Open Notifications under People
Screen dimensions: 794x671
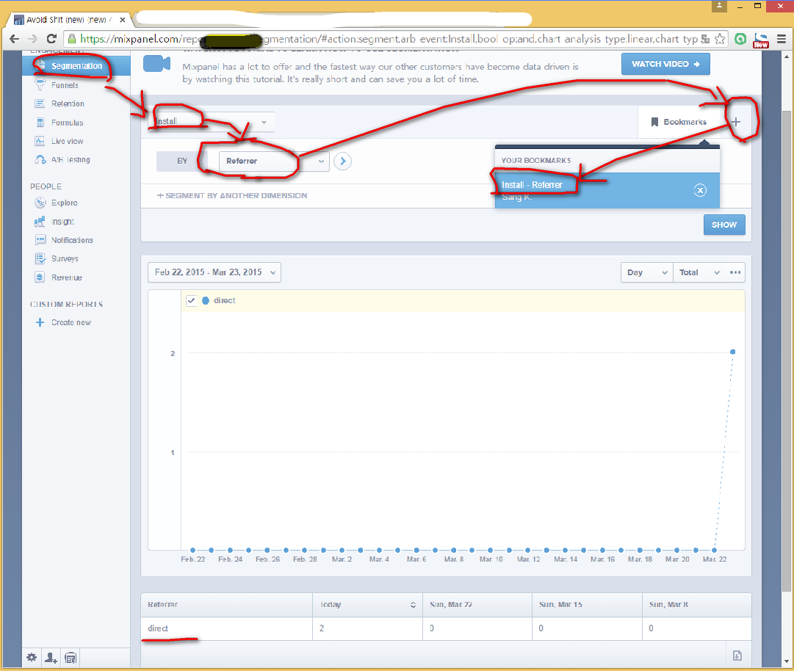(x=72, y=240)
